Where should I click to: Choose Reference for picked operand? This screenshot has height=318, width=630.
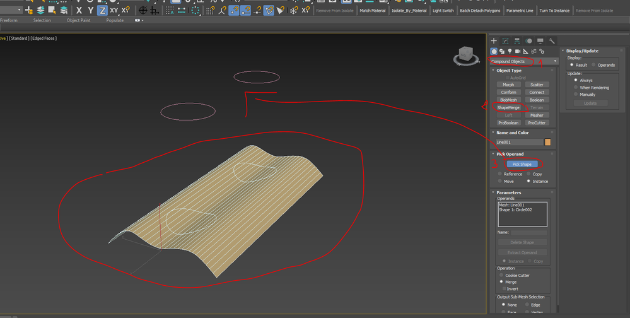click(x=500, y=174)
